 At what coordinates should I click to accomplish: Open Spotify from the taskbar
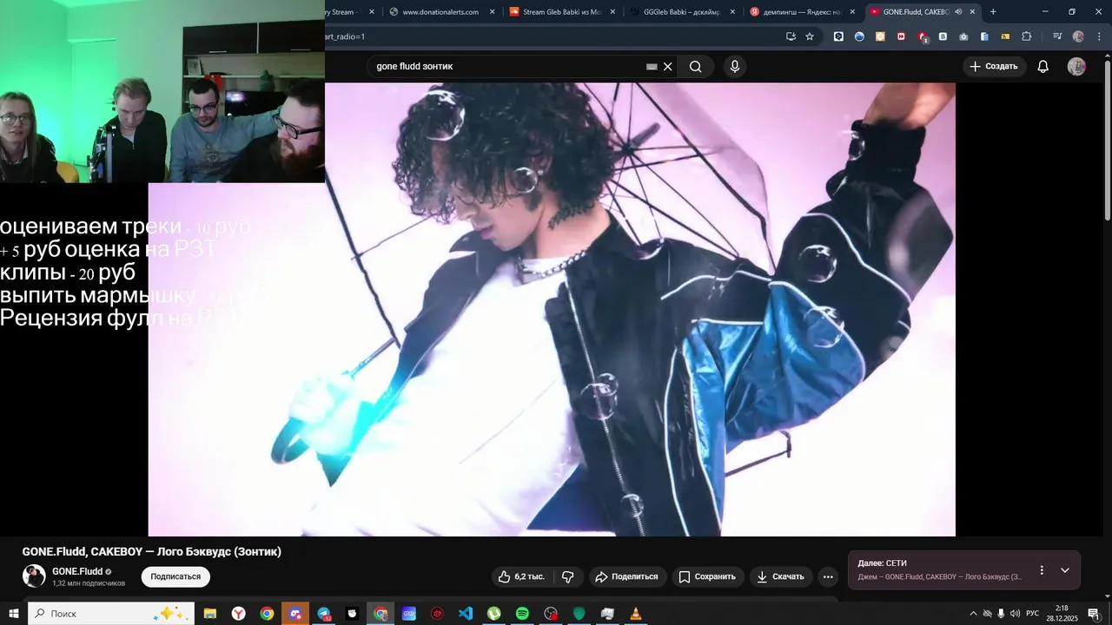tap(522, 614)
